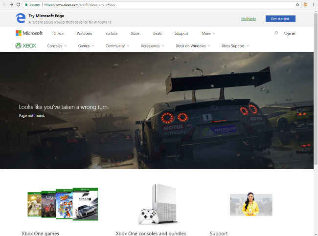
Task: Expand the Games dropdown menu
Action: 86,46
